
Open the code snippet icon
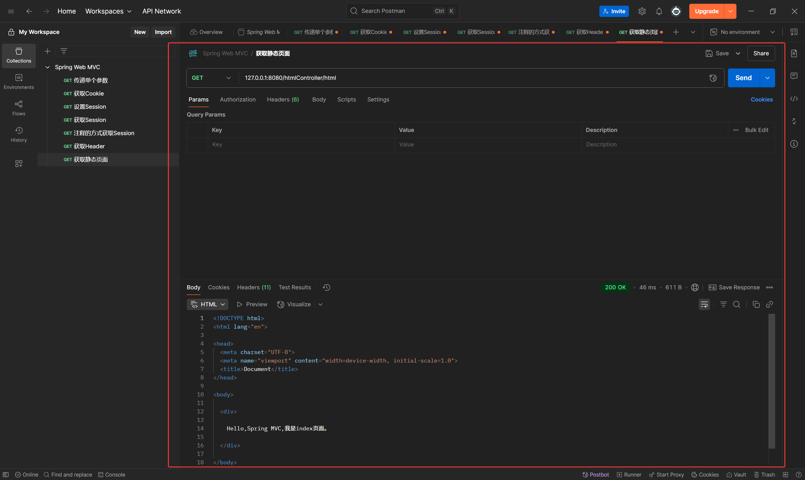click(794, 99)
